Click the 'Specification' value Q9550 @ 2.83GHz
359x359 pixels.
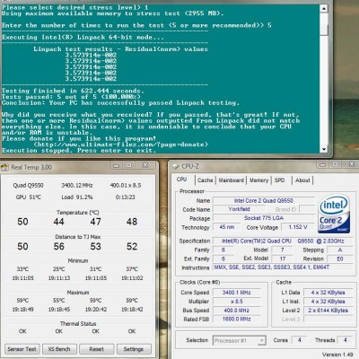click(283, 241)
